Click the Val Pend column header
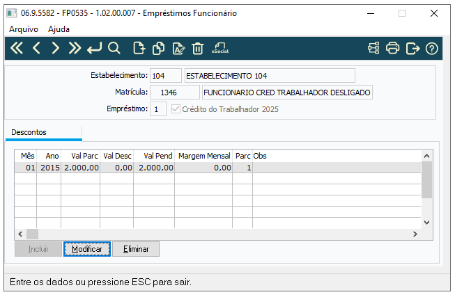The width and height of the screenshot is (455, 297). click(x=154, y=156)
